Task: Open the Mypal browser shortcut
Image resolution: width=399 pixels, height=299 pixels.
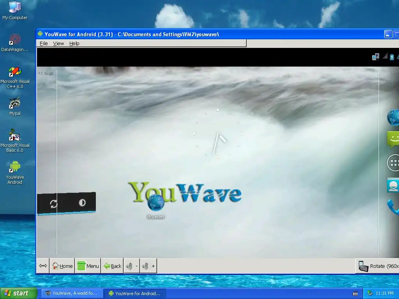Action: pyautogui.click(x=15, y=107)
